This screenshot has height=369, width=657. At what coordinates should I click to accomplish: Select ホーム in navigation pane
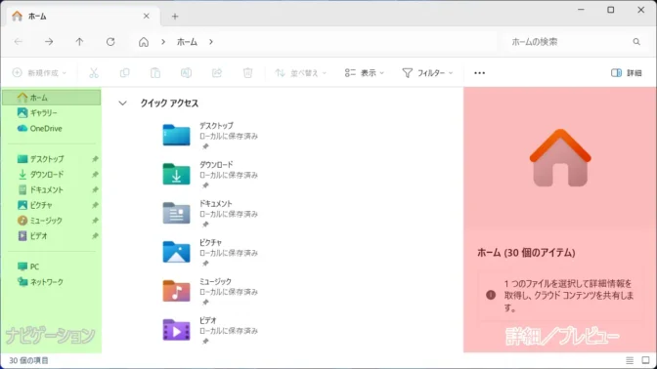pyautogui.click(x=51, y=98)
